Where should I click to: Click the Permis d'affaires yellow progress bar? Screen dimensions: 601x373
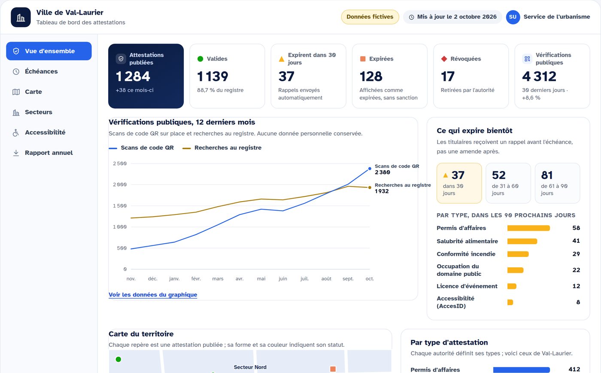pyautogui.click(x=528, y=228)
